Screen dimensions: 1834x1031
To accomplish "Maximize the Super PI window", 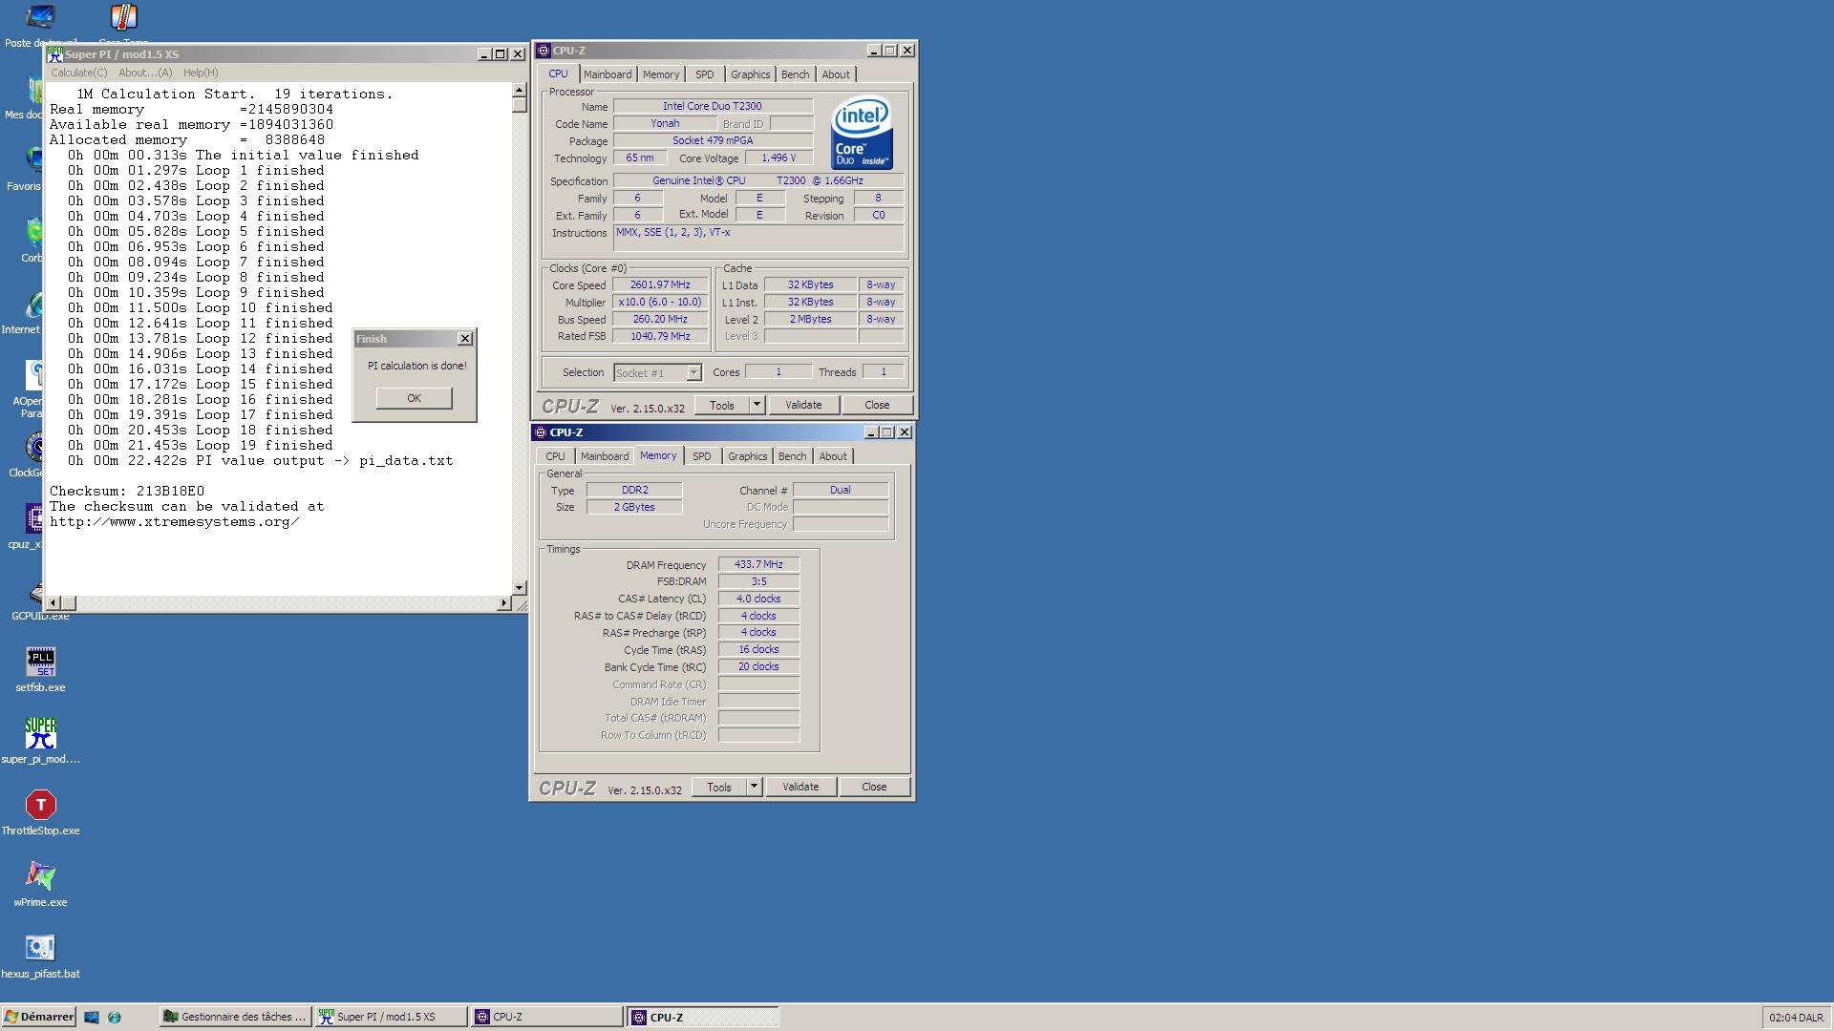I will coord(501,54).
